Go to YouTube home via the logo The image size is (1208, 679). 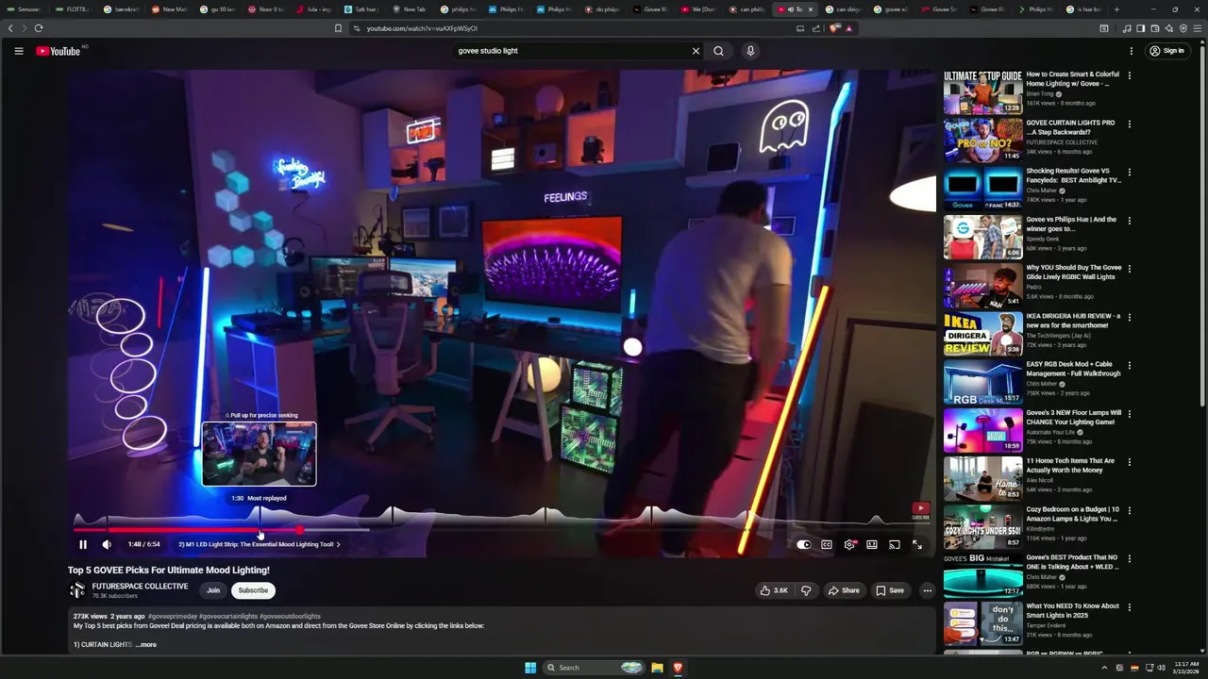(59, 51)
